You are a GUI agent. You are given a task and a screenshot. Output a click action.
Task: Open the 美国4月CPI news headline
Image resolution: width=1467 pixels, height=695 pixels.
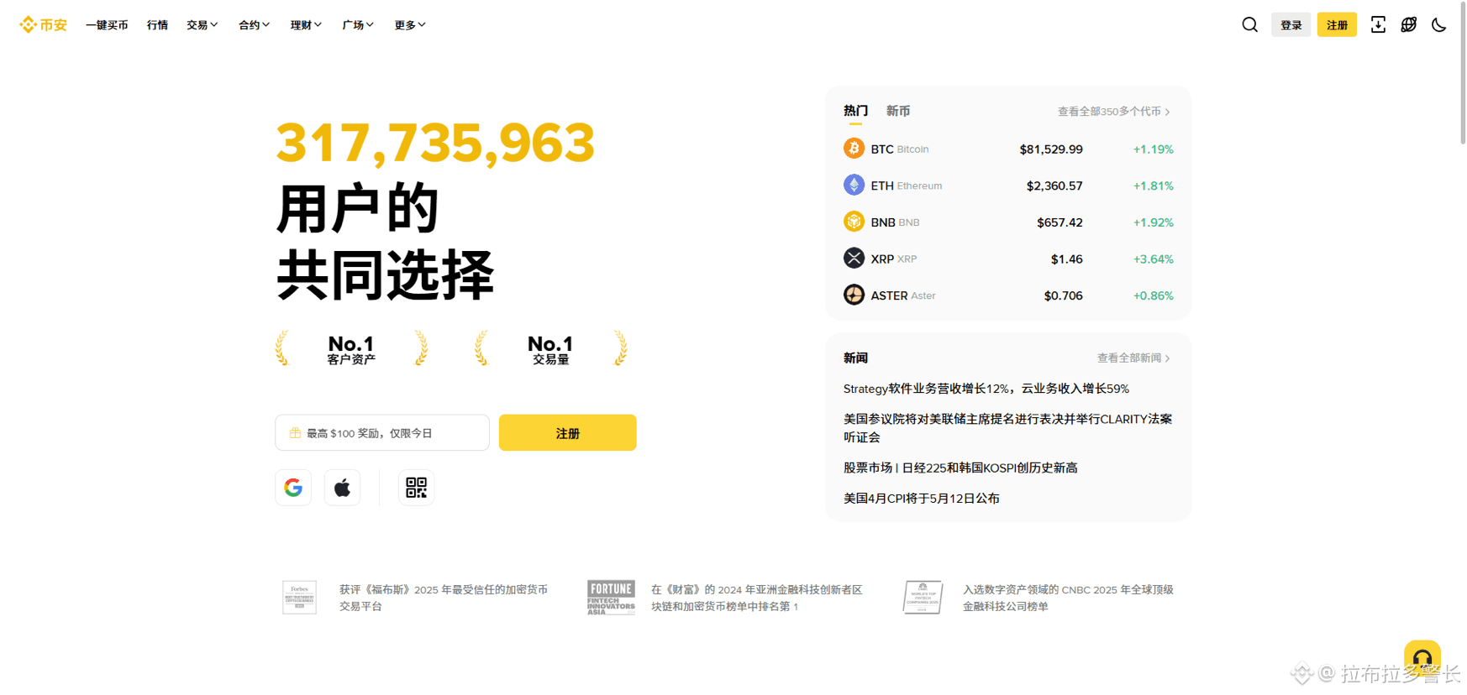pyautogui.click(x=922, y=499)
